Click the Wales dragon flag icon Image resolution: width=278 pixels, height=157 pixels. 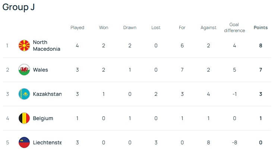click(x=24, y=70)
